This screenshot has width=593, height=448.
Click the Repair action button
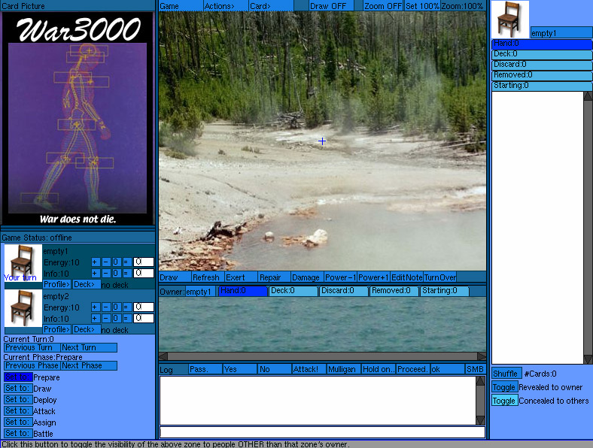[x=274, y=277]
